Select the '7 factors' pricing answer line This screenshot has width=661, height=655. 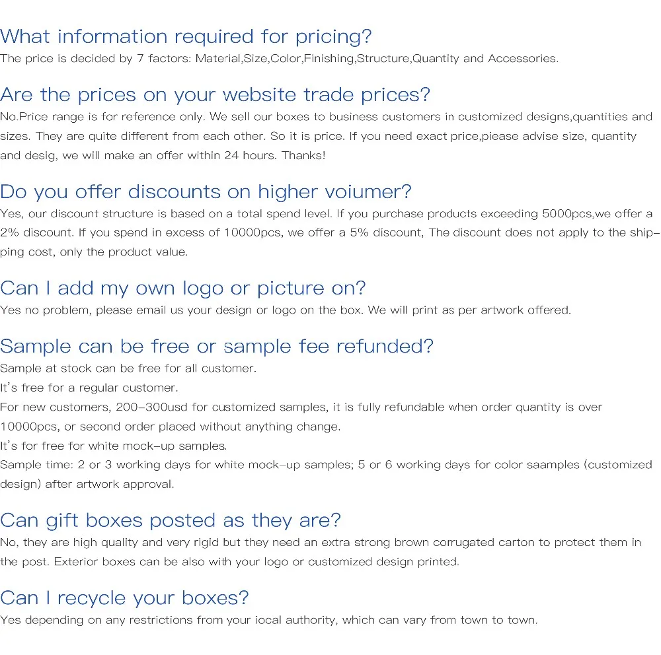pyautogui.click(x=279, y=59)
